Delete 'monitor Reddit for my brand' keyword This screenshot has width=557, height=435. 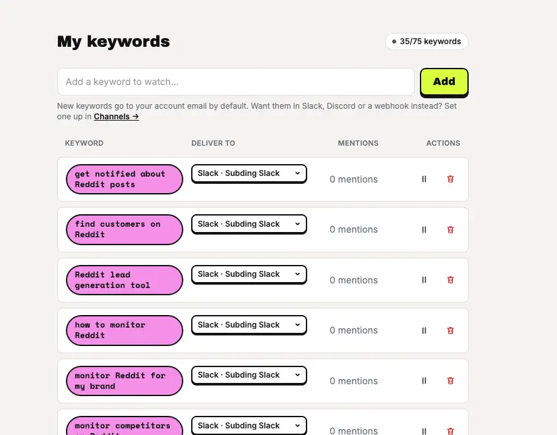pos(450,381)
